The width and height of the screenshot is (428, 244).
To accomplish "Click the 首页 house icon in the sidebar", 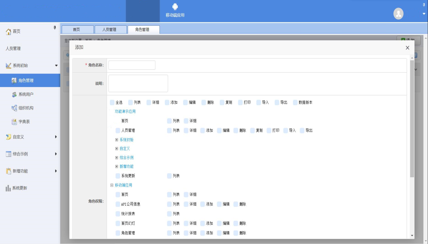I will pyautogui.click(x=9, y=31).
